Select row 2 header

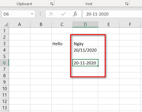pyautogui.click(x=4, y=37)
